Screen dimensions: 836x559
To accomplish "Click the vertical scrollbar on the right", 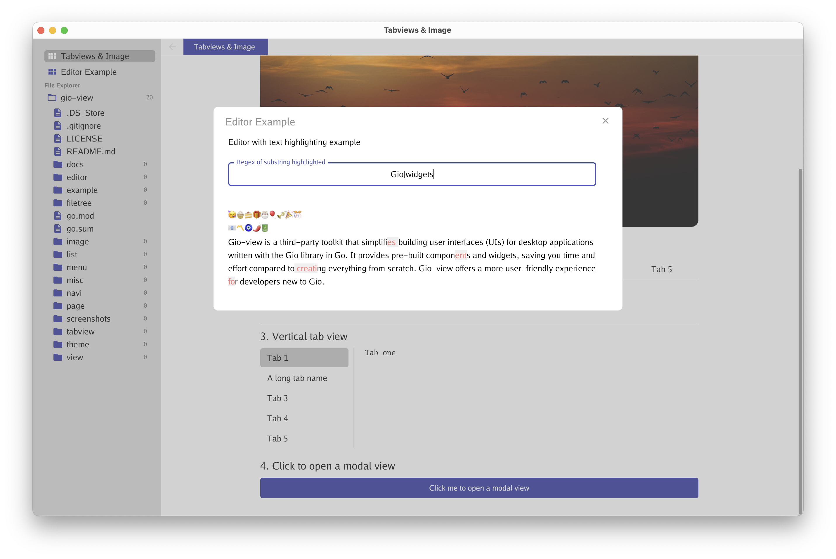I will tap(800, 339).
